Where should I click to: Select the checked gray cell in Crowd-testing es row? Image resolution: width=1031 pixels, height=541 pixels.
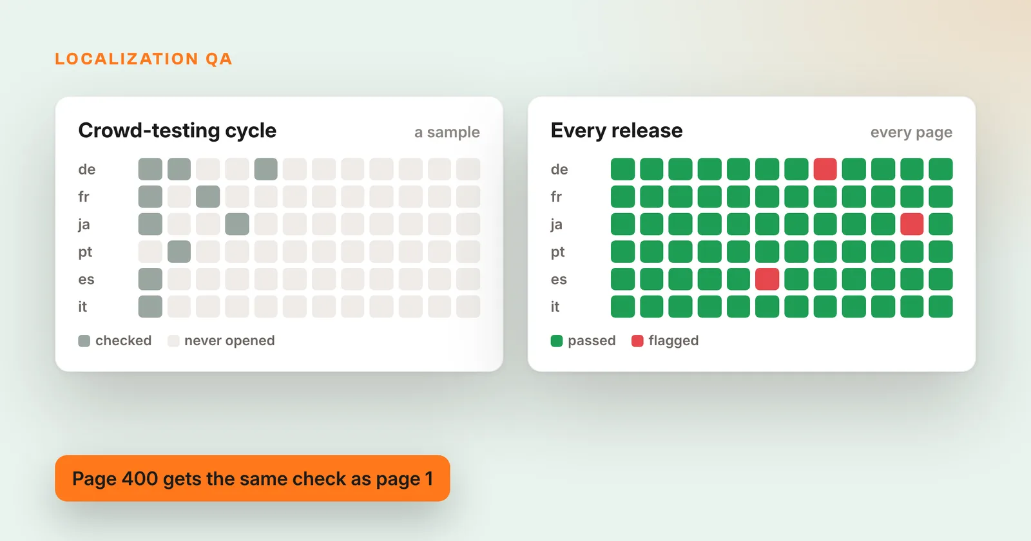click(150, 279)
